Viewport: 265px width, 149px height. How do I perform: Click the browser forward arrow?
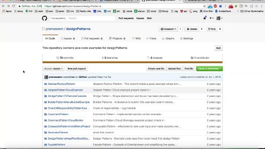coord(8,6)
